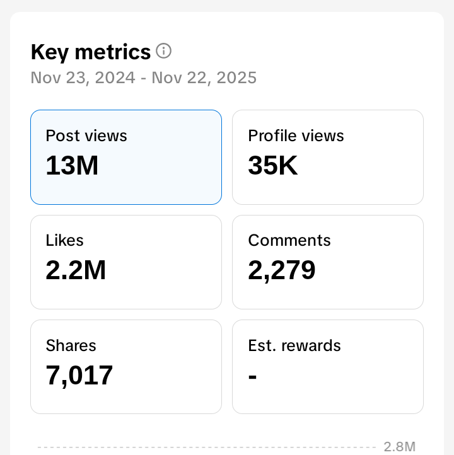The image size is (454, 455).
Task: Click the Key metrics heading
Action: [91, 52]
